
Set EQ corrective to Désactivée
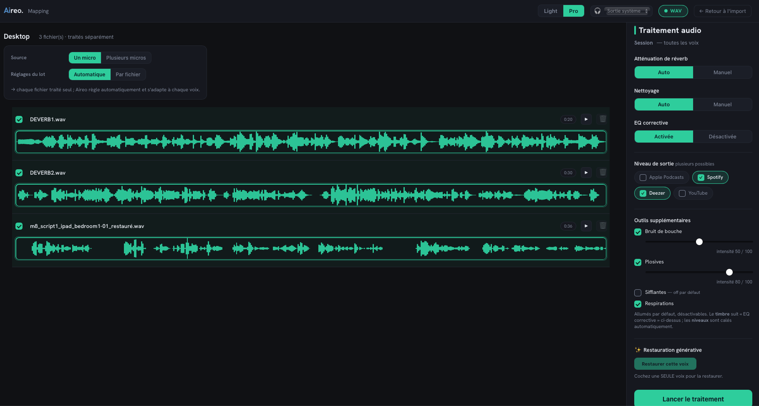tap(723, 137)
